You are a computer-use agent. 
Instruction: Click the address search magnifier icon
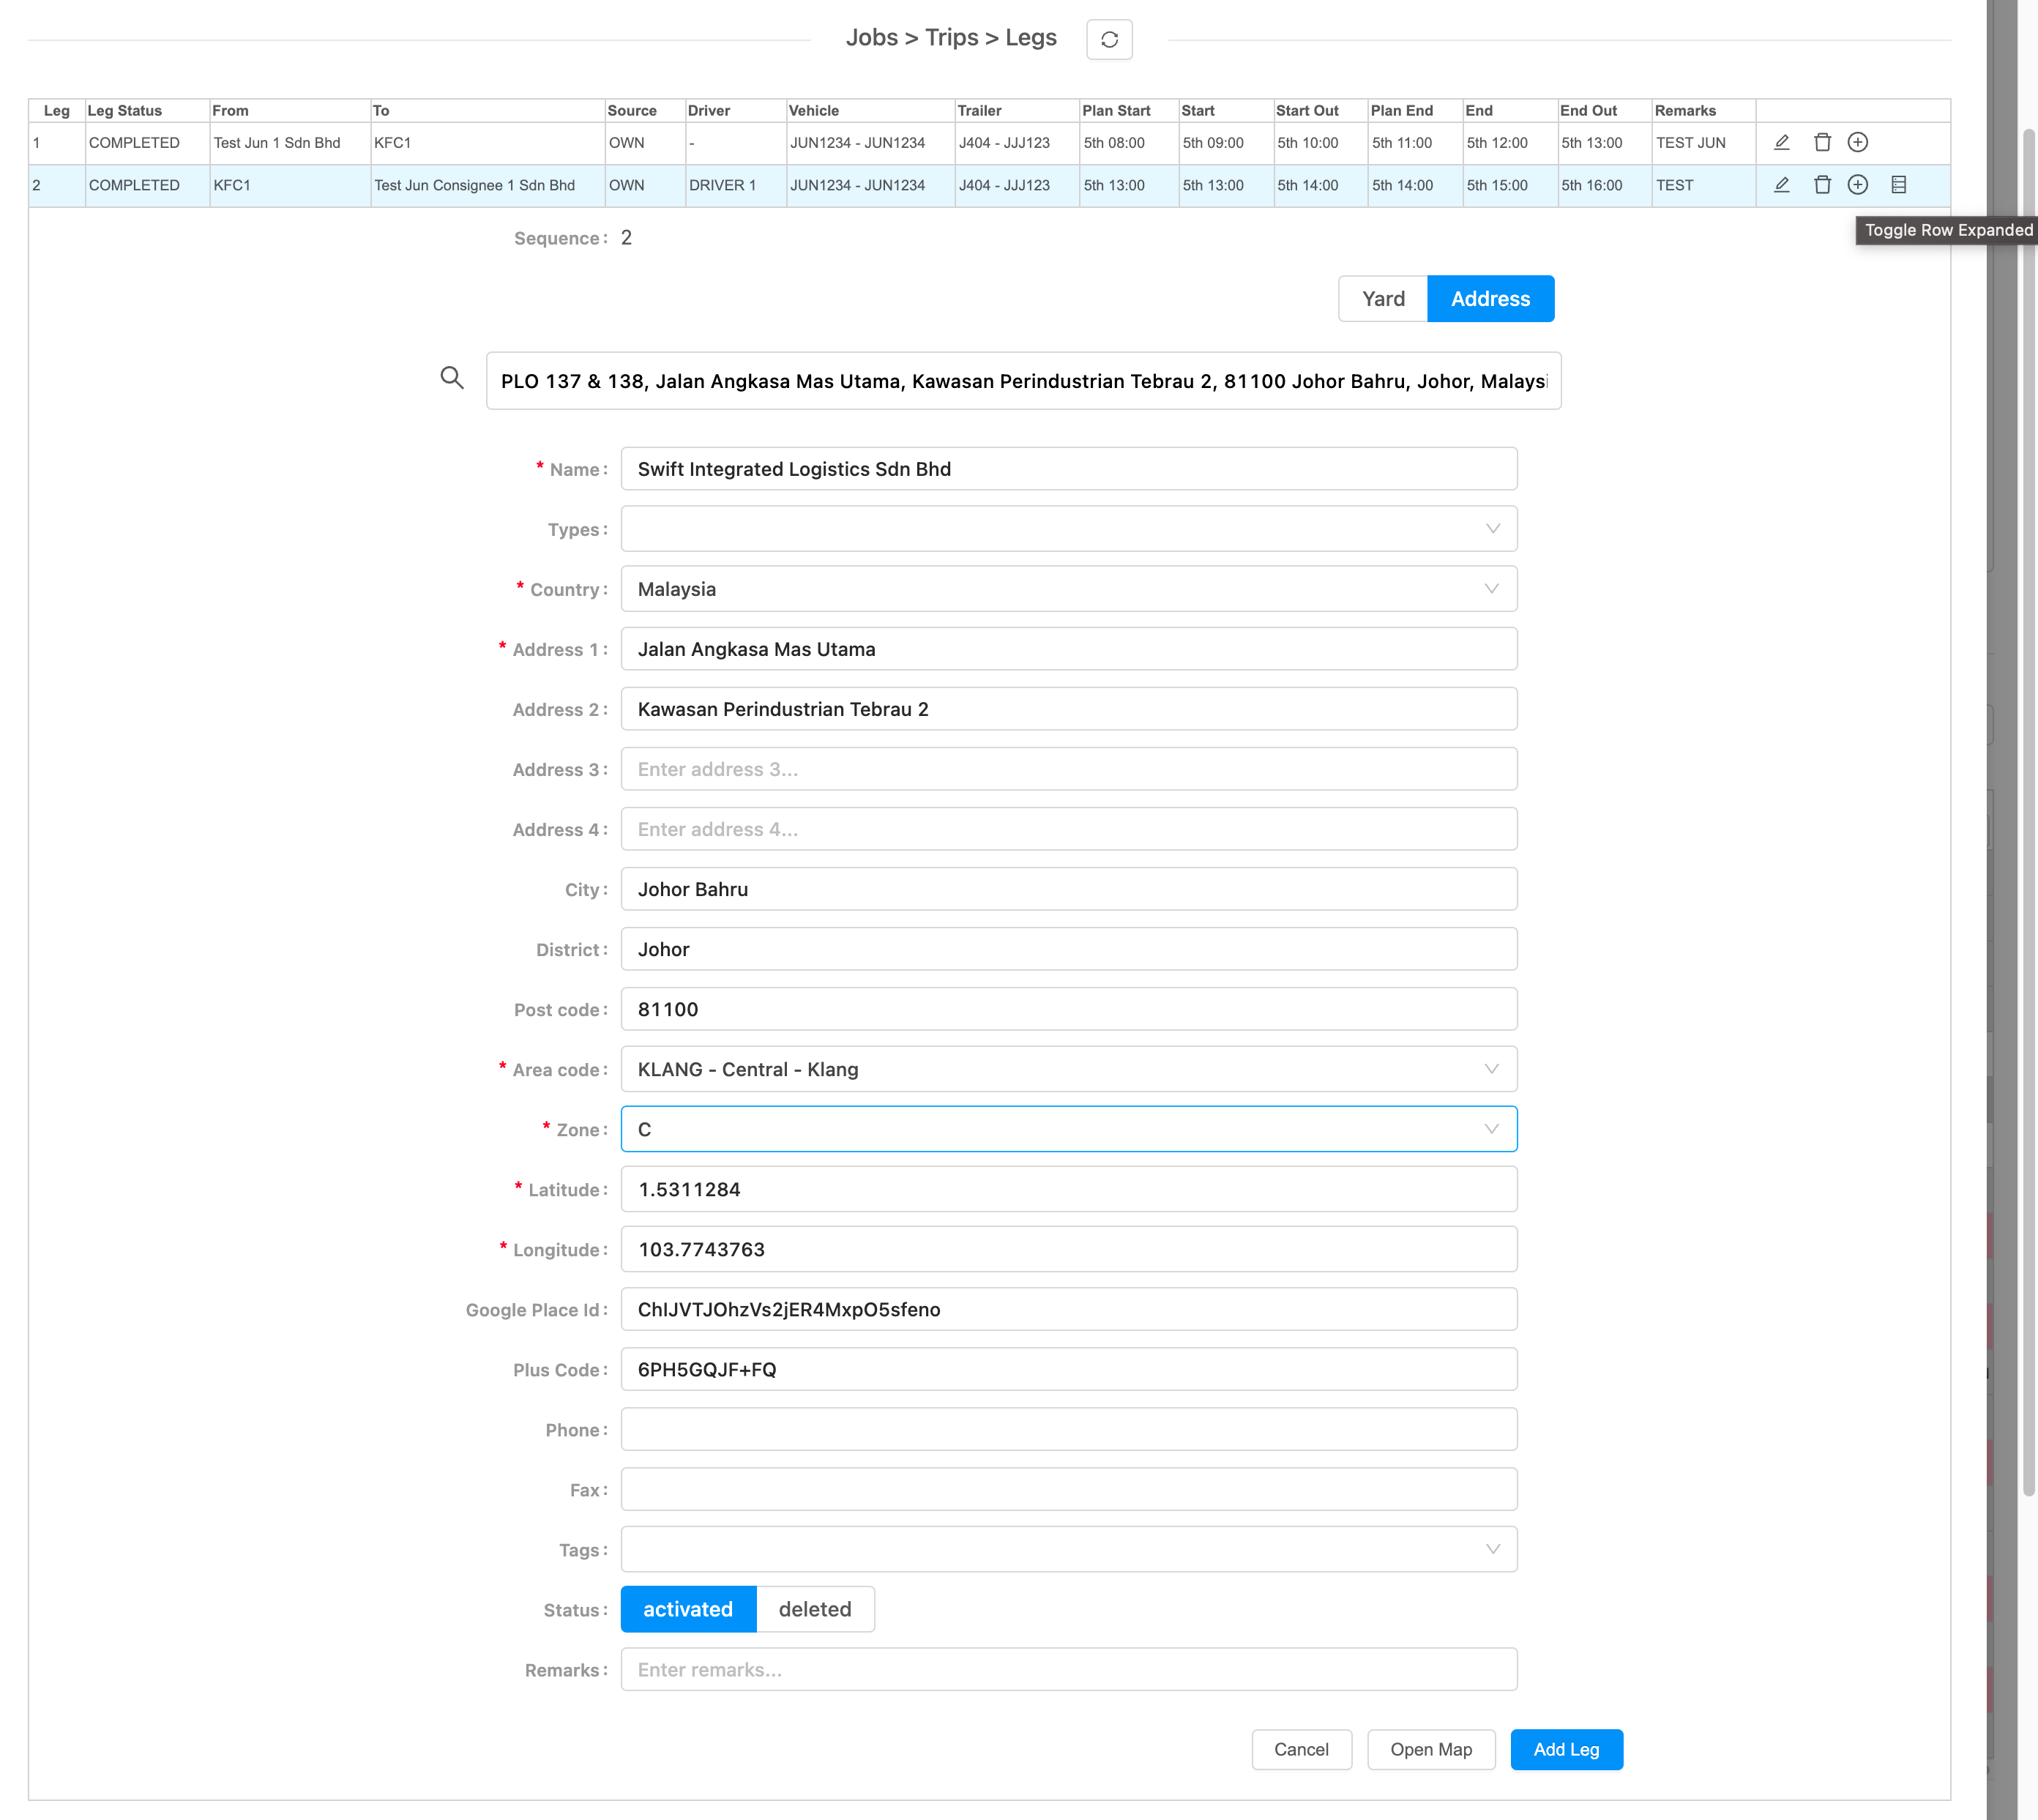[x=452, y=378]
